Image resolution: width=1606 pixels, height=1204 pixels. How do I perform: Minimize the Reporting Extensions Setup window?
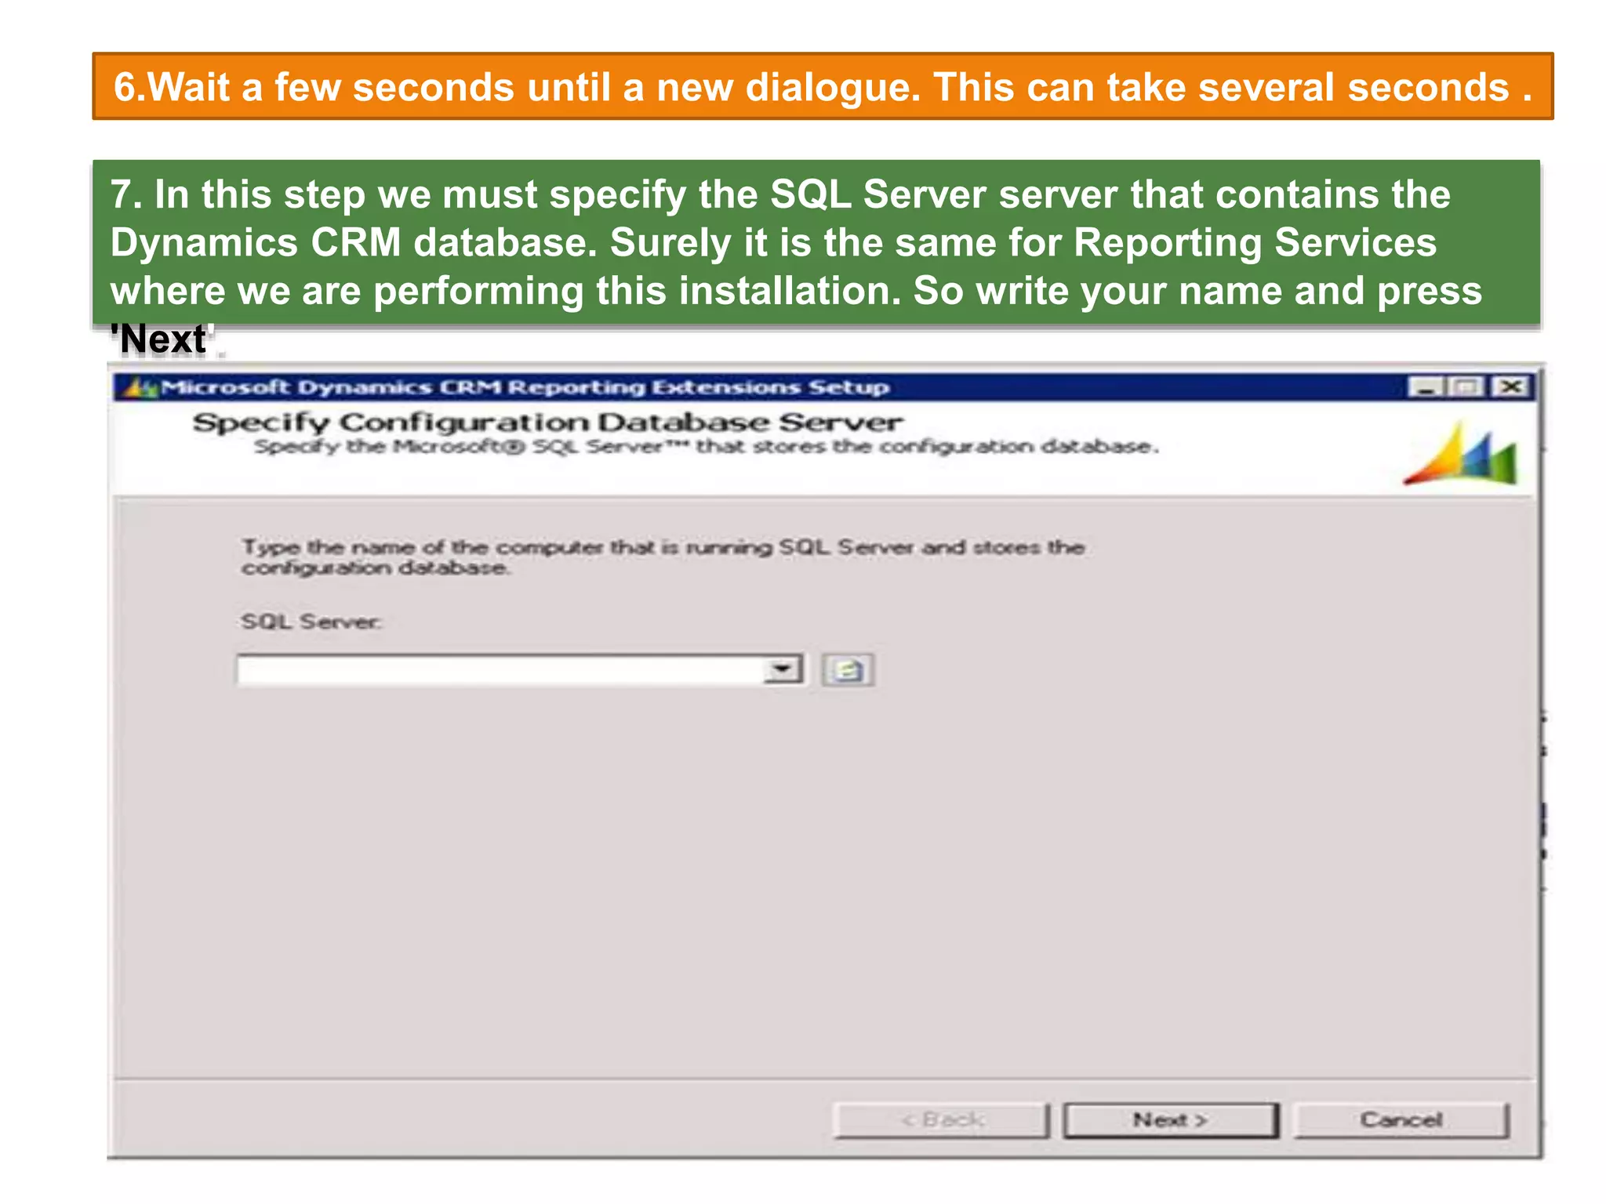tap(1426, 386)
